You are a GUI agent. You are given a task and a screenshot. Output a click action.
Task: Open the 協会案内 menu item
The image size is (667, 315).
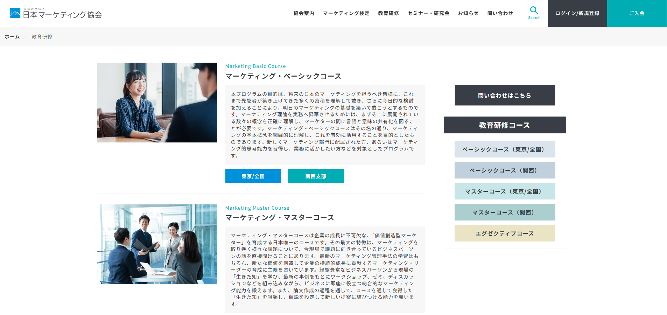[x=304, y=13]
